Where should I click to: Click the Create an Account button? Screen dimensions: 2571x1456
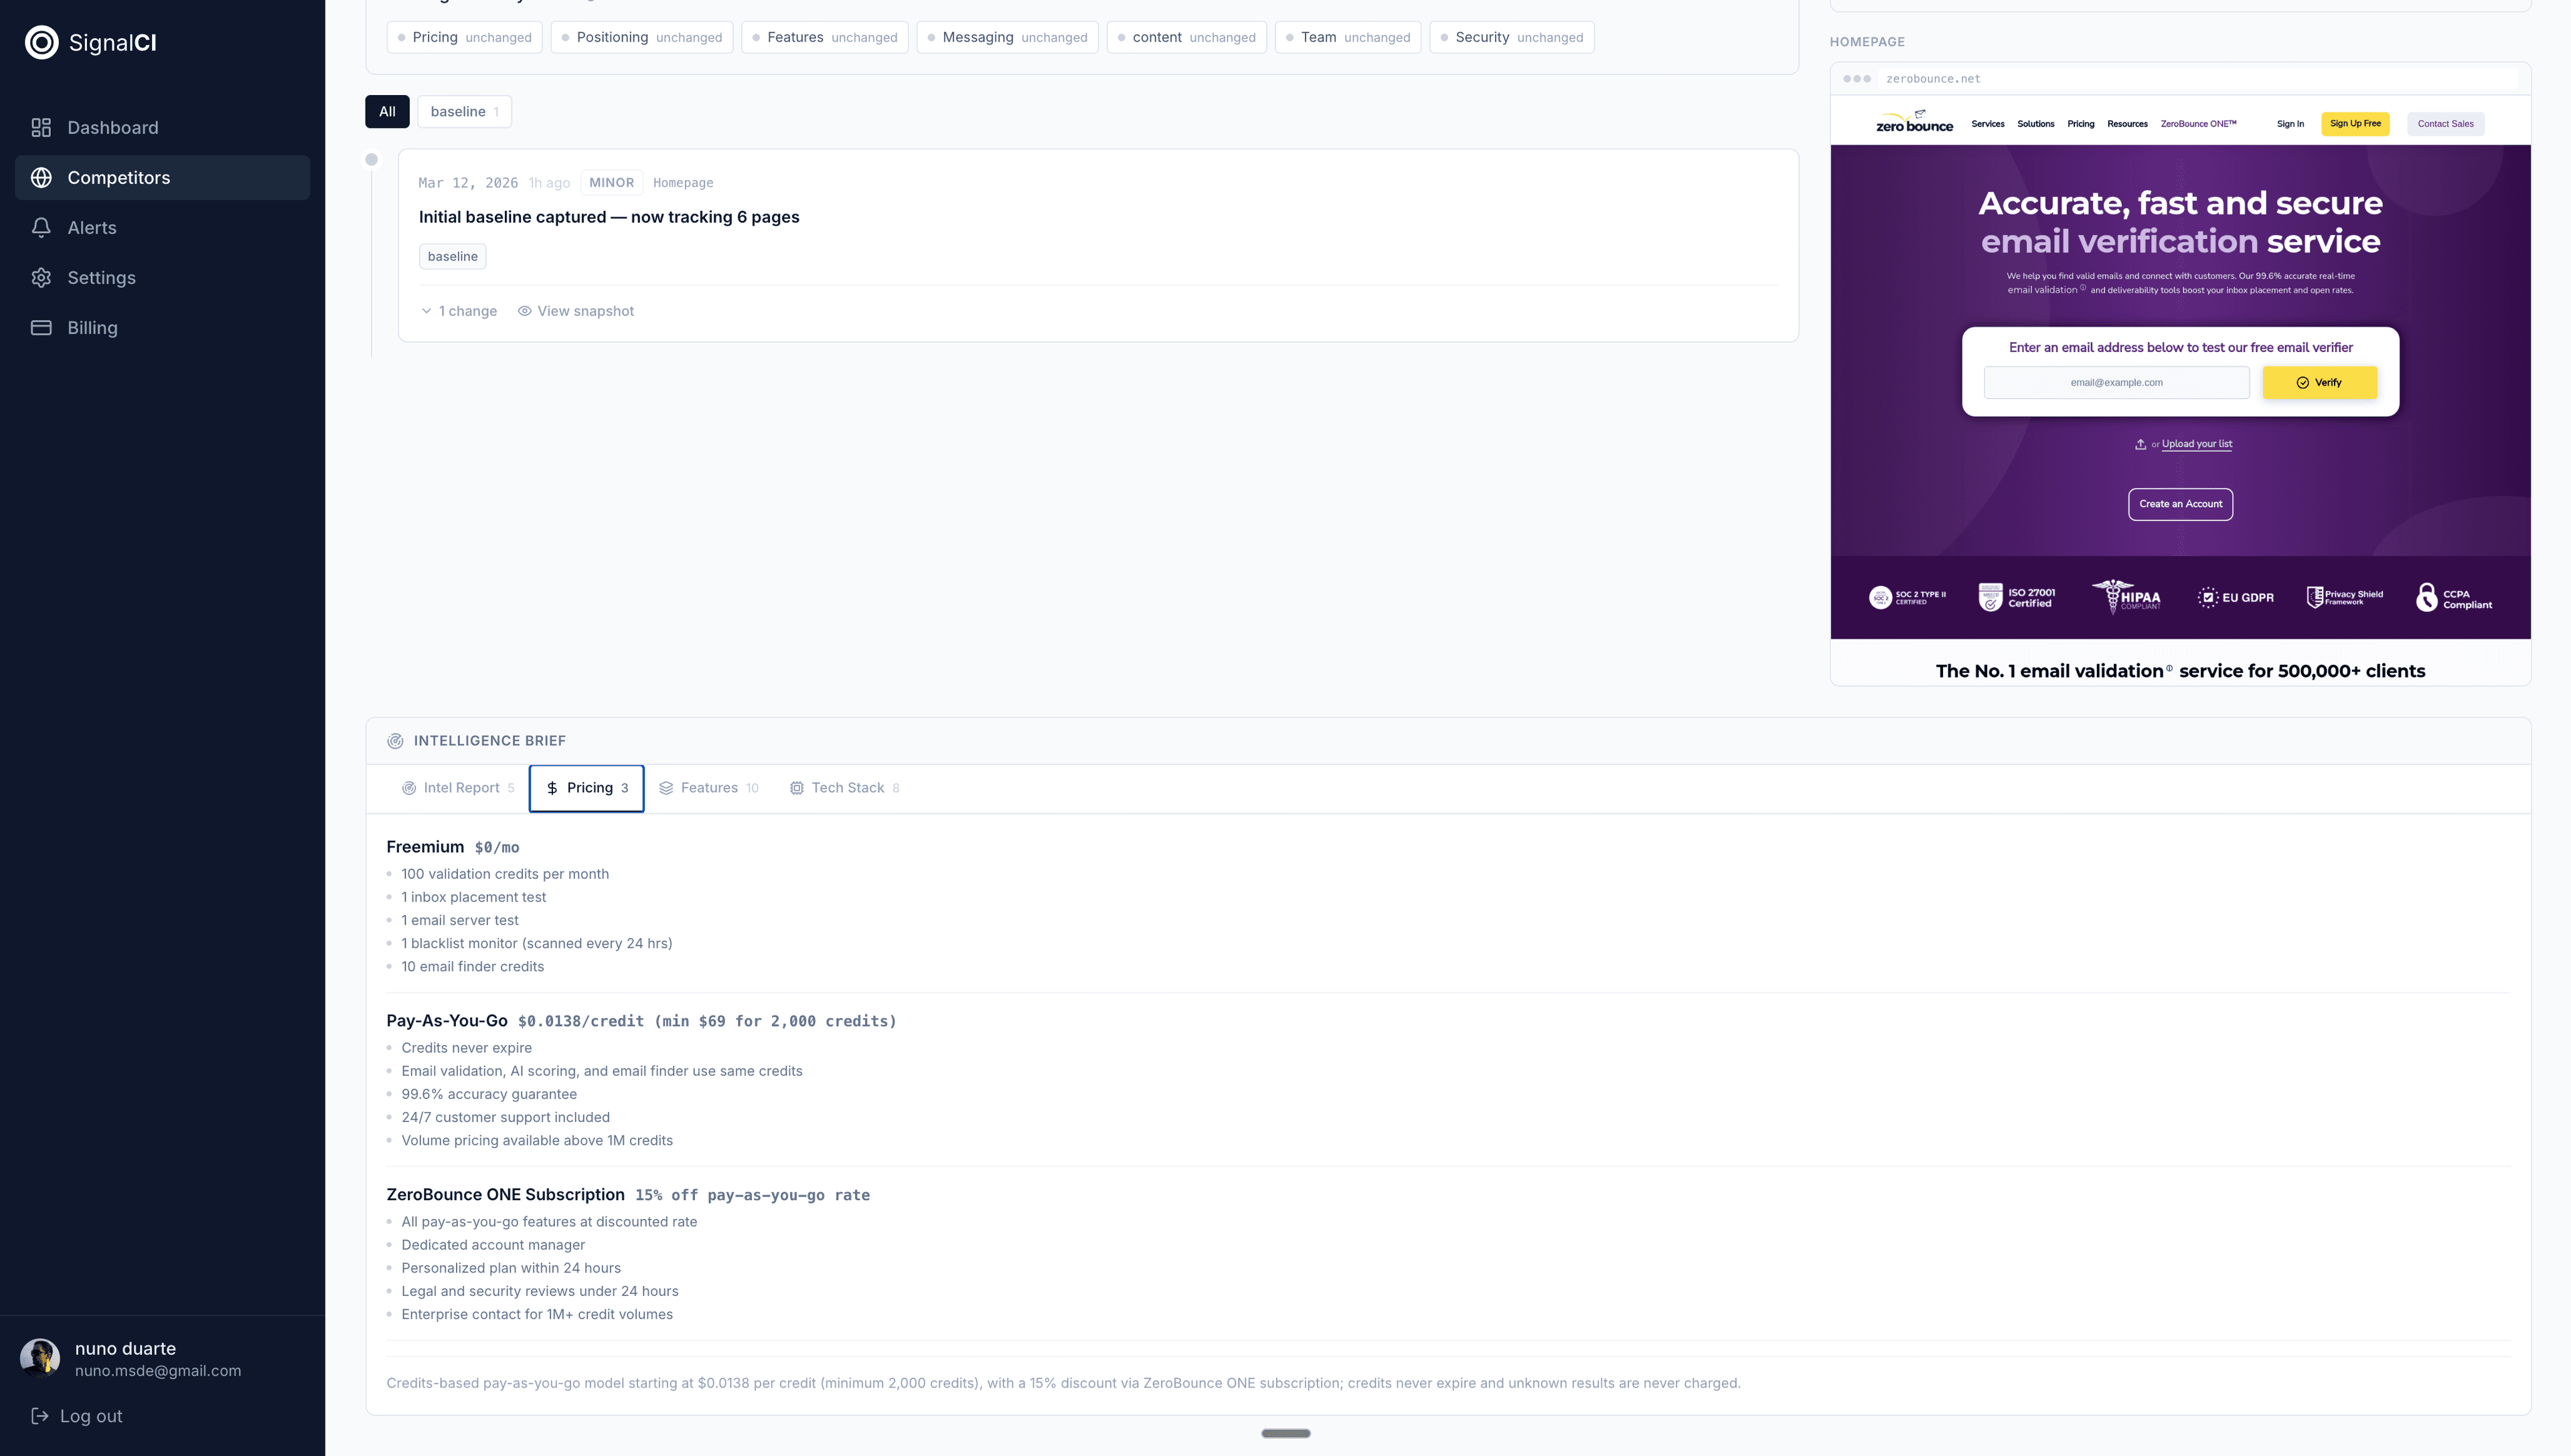[x=2181, y=504]
